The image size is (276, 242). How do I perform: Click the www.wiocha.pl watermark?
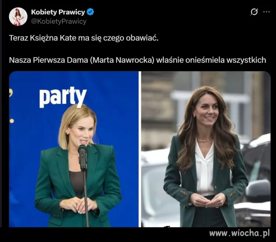tap(240, 234)
